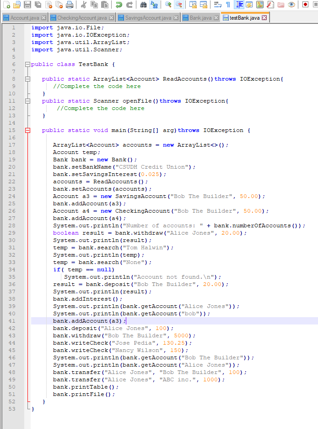Click the Open file folder icon
Viewport: 318px width, 429px height.
click(17, 5)
